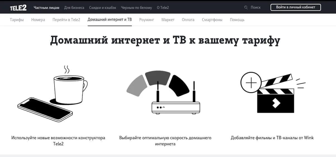Go to Перейти в Tele2 tab
The width and height of the screenshot is (336, 157).
[66, 20]
